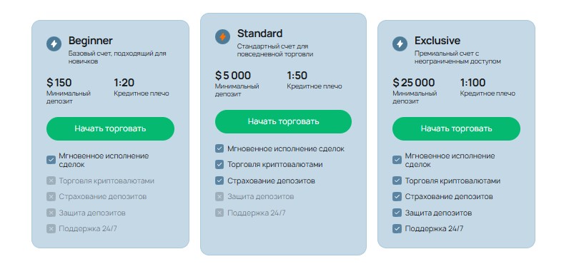The height and width of the screenshot is (269, 574).
Task: Click the X icon beside Standard Поддержка 24/7
Action: click(x=219, y=213)
